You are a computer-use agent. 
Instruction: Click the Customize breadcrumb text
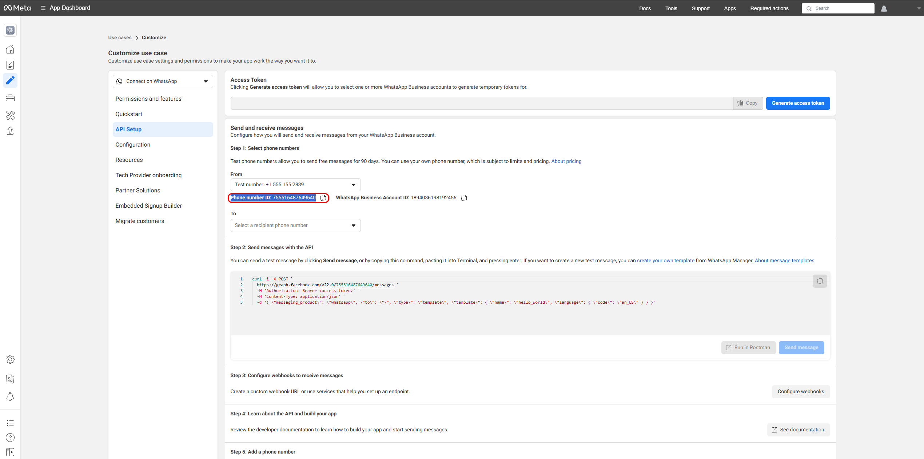(154, 38)
